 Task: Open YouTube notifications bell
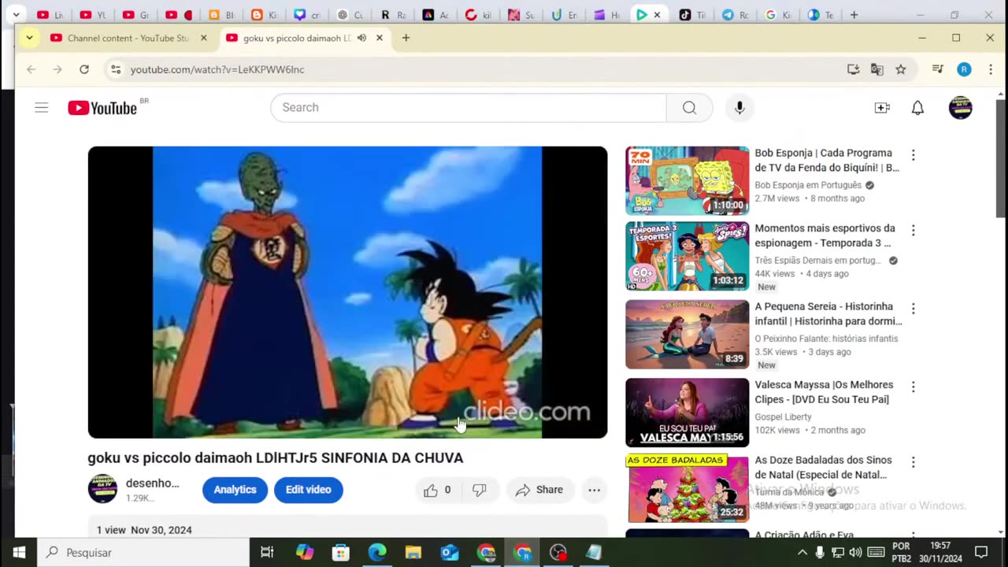pyautogui.click(x=917, y=108)
